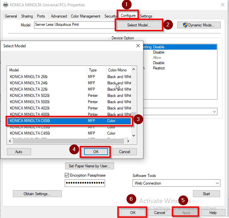Screen dimensions: 229x218
Task: Expand the dropdown below Device Option list
Action: [214, 112]
